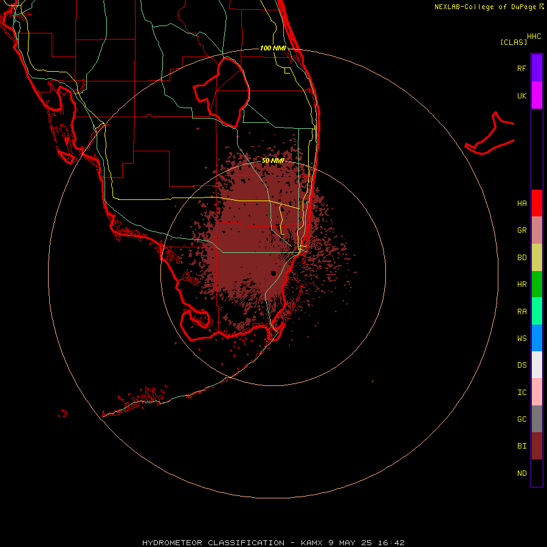Click the 100 NMI range ring label

coord(273,48)
